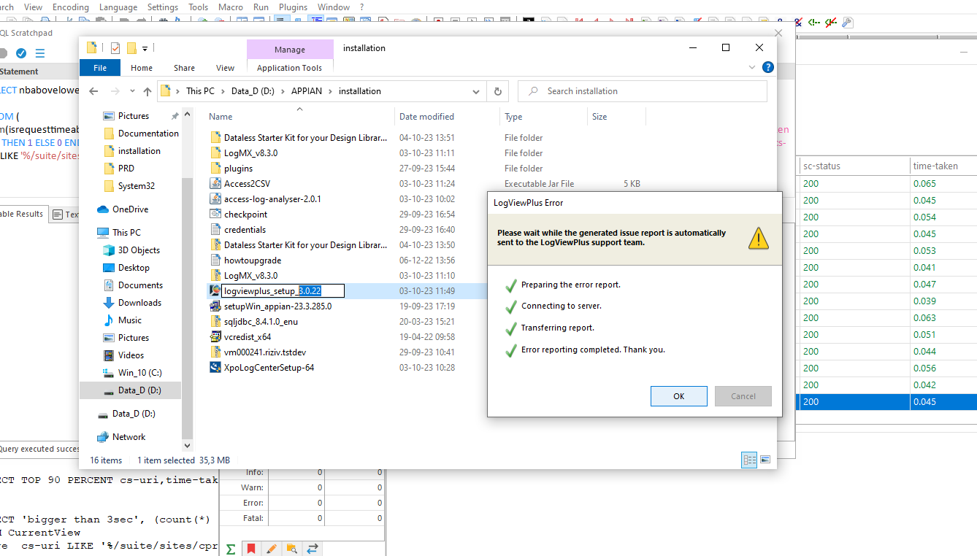Screen dimensions: 977x556
Task: Click the sigma statistics icon in the bottom toolbar
Action: pos(231,549)
